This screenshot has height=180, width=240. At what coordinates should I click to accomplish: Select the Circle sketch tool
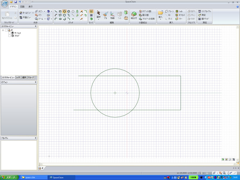pyautogui.click(x=64, y=11)
